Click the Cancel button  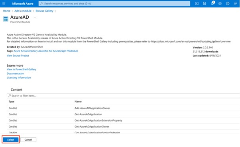point(28,139)
